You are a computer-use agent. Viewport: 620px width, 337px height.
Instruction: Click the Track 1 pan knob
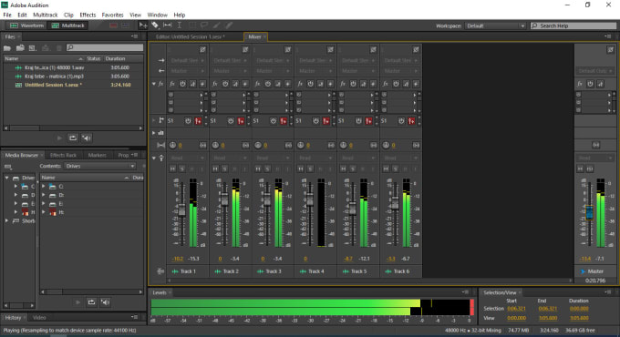coord(172,146)
